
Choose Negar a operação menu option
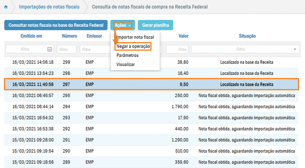coord(133,46)
